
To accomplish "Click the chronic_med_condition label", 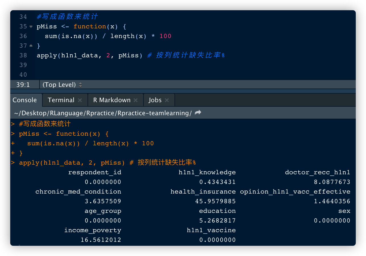I will coord(78,192).
